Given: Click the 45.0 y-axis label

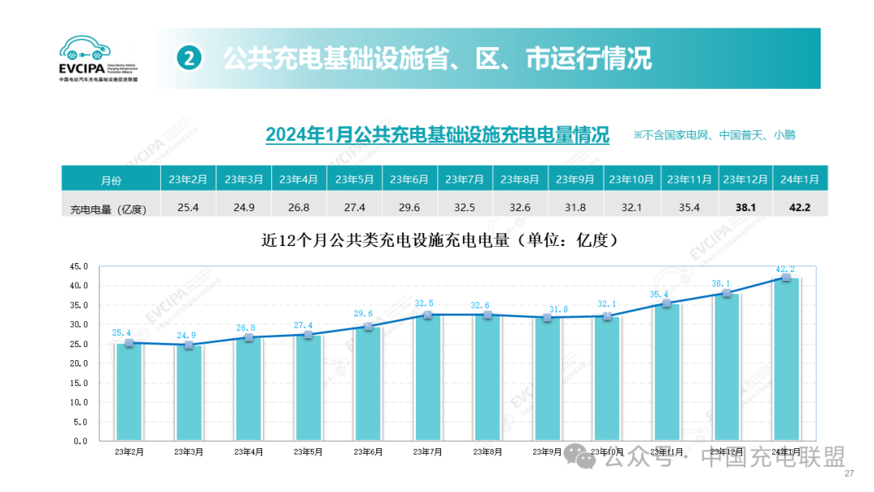Looking at the screenshot, I should (x=78, y=266).
